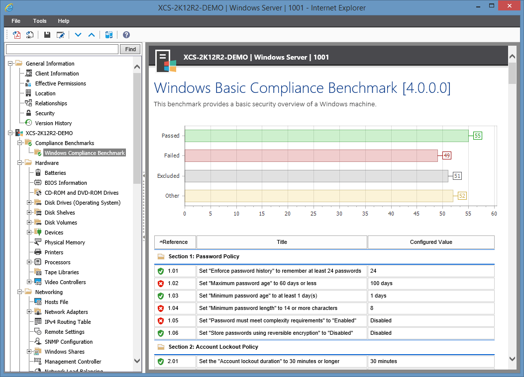Jump to next section with the down chevron
This screenshot has width=524, height=377.
[x=78, y=35]
